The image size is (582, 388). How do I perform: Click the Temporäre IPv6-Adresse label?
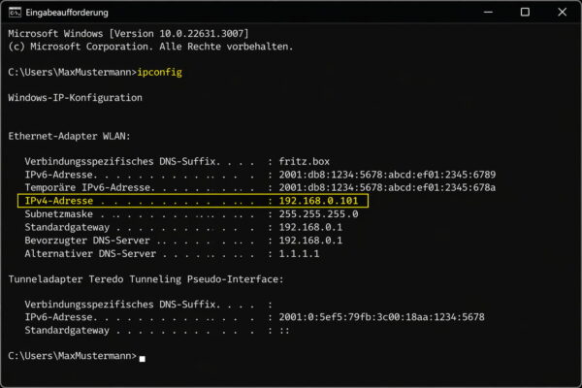(87, 187)
